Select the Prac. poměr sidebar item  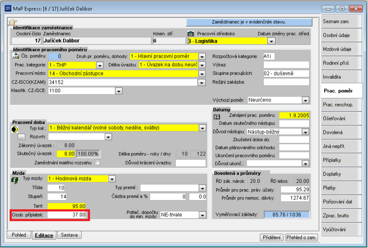341,91
